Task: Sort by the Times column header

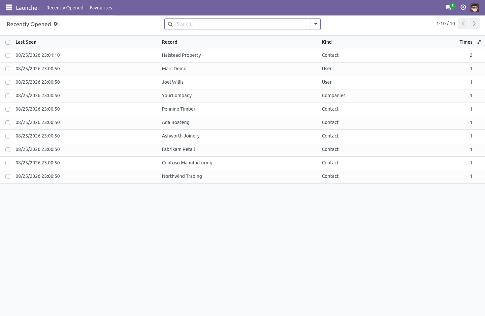Action: pos(466,42)
